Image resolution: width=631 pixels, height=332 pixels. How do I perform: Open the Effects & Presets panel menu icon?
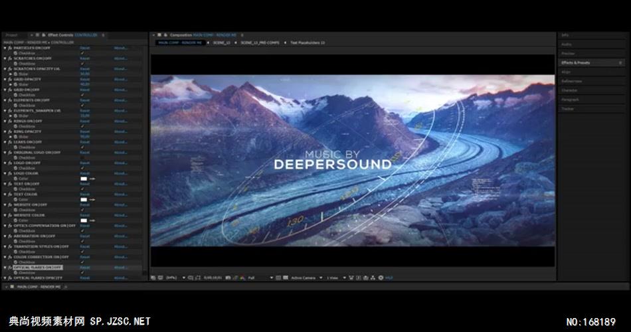coord(620,62)
